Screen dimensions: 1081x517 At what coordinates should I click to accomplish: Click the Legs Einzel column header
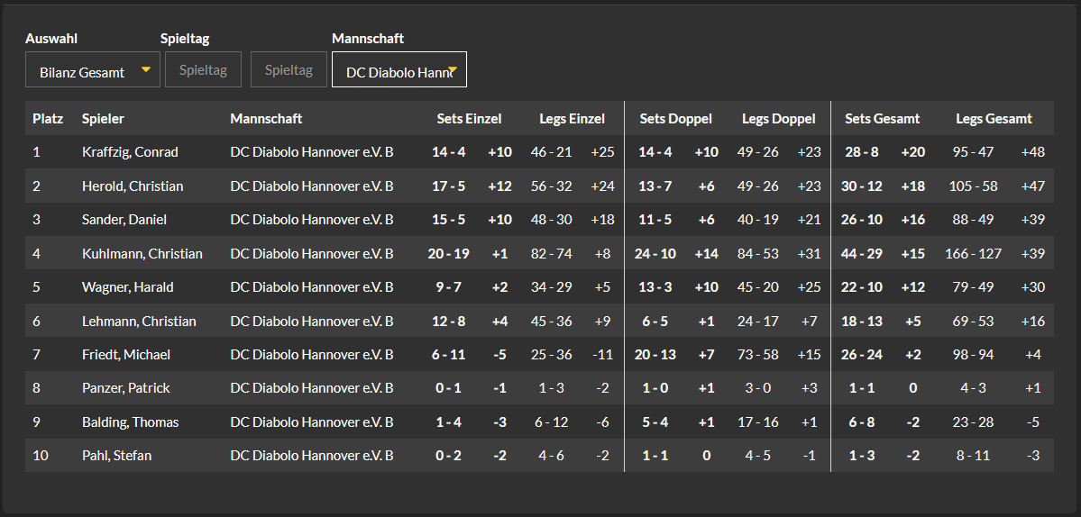pyautogui.click(x=572, y=119)
